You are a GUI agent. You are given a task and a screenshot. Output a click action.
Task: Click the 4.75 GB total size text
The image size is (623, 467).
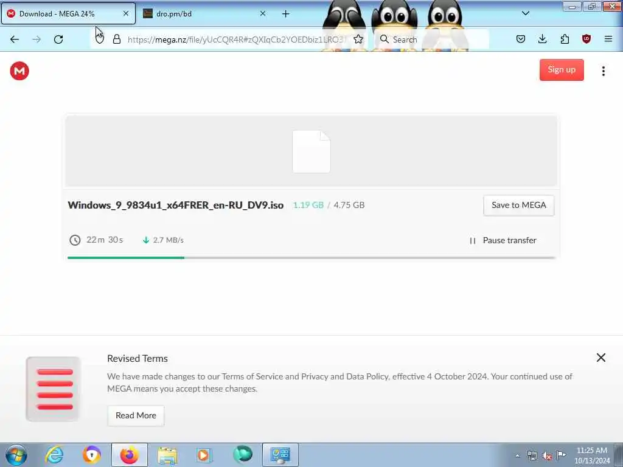point(349,205)
